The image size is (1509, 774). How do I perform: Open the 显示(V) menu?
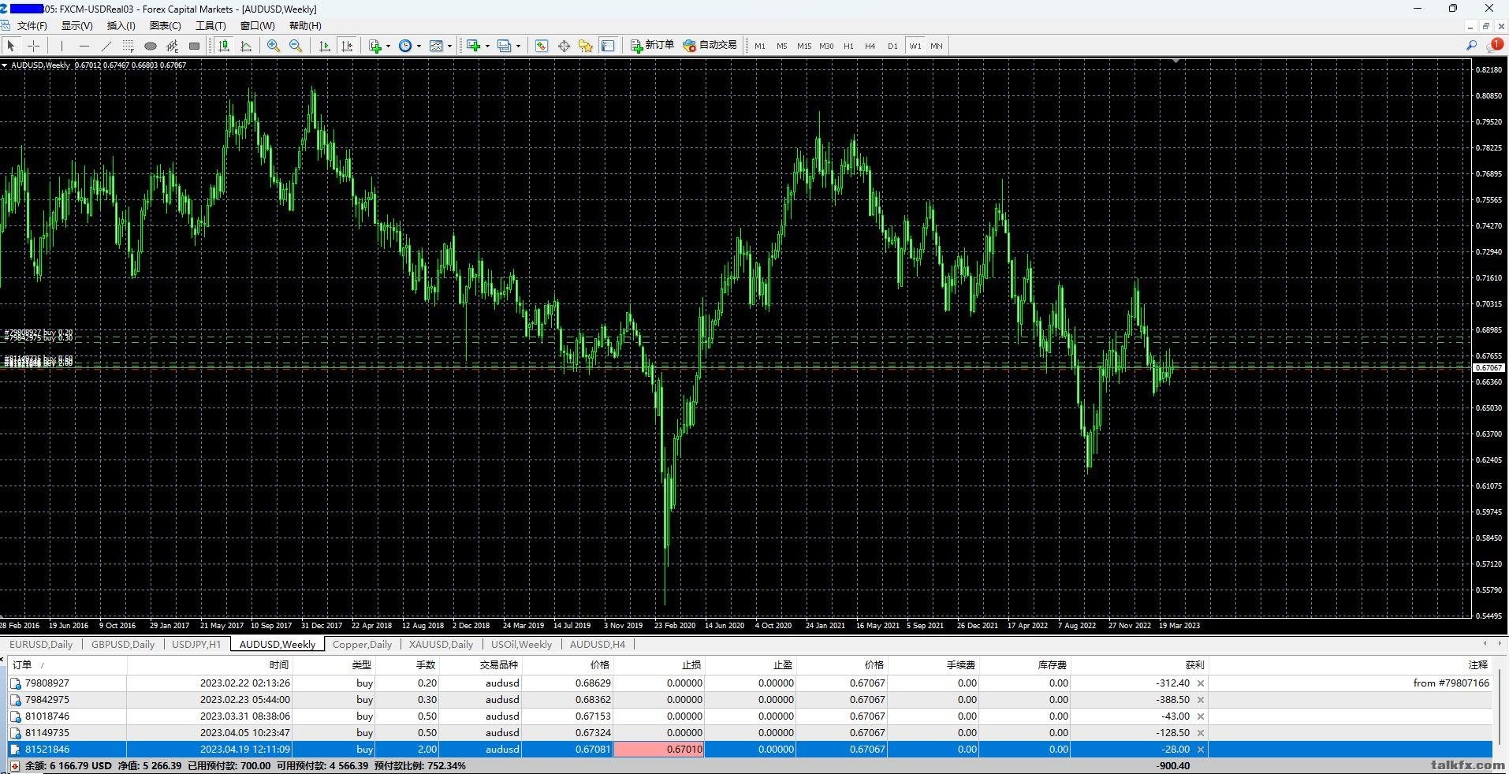point(77,25)
